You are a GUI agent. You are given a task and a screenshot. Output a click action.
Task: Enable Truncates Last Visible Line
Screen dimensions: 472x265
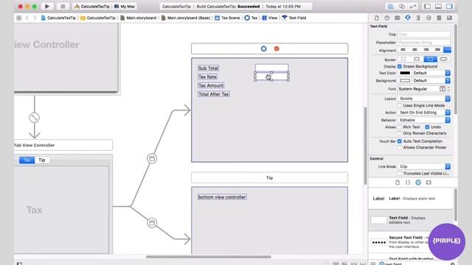click(x=400, y=174)
